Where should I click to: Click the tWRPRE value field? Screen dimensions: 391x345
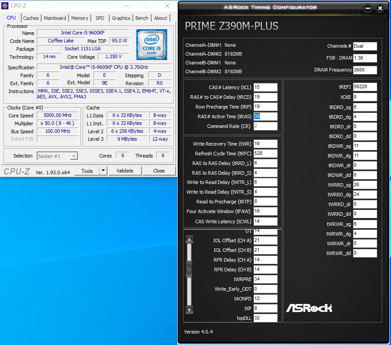(265, 279)
